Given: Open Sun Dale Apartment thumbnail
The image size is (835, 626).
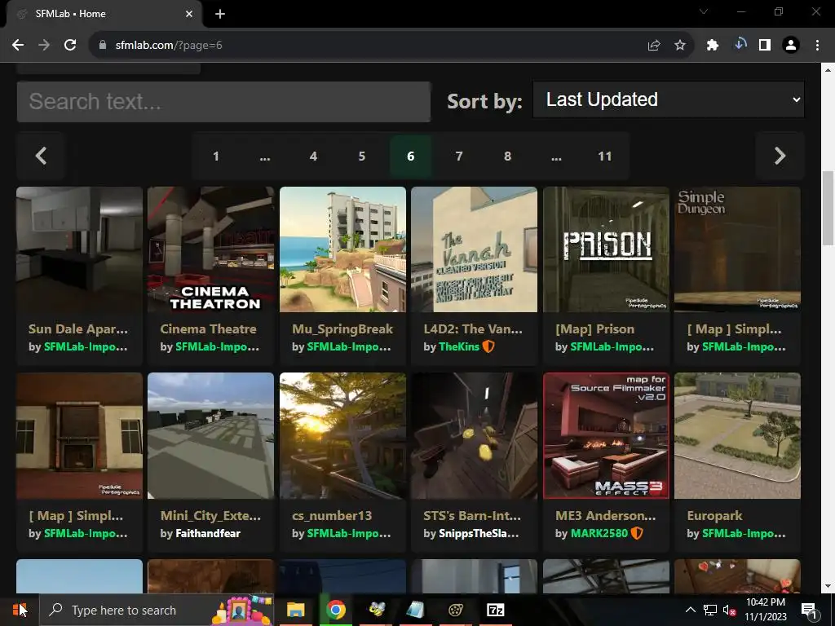Looking at the screenshot, I should point(79,249).
